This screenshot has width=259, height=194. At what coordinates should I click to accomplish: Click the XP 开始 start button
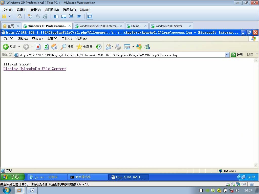point(12,177)
